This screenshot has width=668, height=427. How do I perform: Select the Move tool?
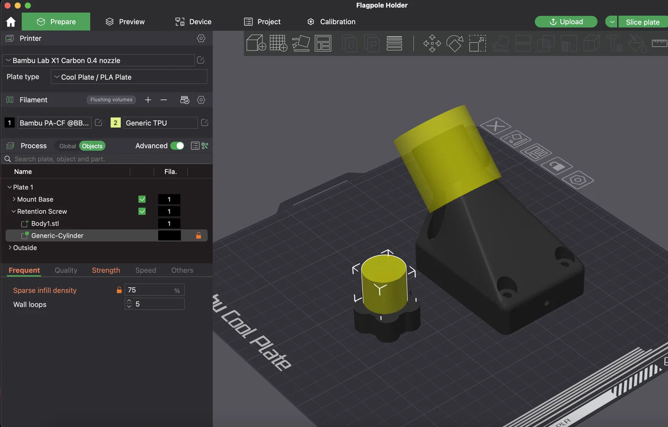click(x=432, y=43)
